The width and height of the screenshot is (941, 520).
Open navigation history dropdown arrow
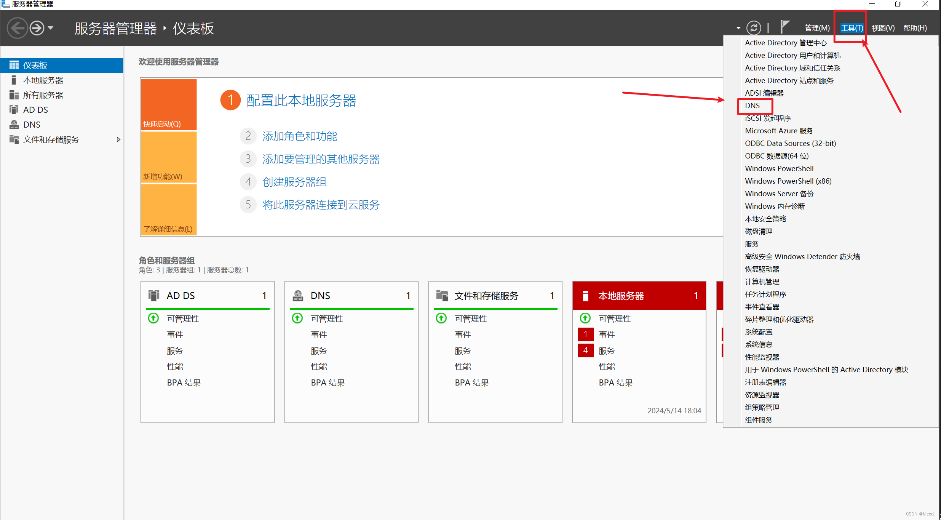coord(51,28)
